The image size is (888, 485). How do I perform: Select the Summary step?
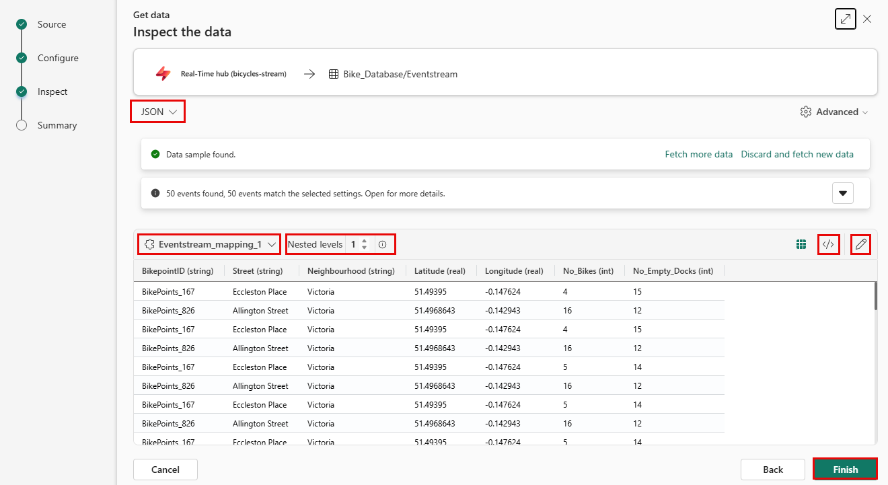57,126
